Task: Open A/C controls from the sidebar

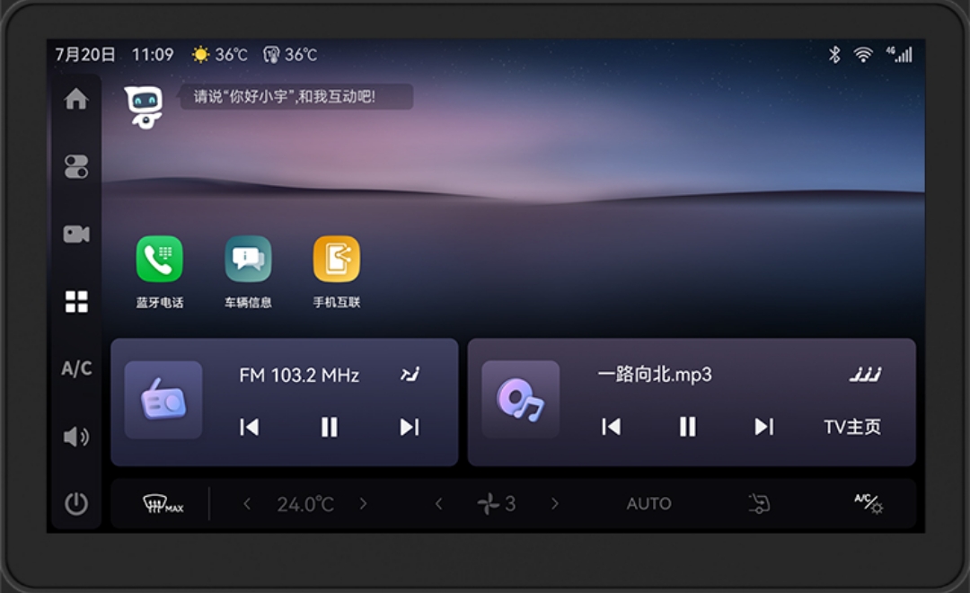Action: (x=76, y=368)
